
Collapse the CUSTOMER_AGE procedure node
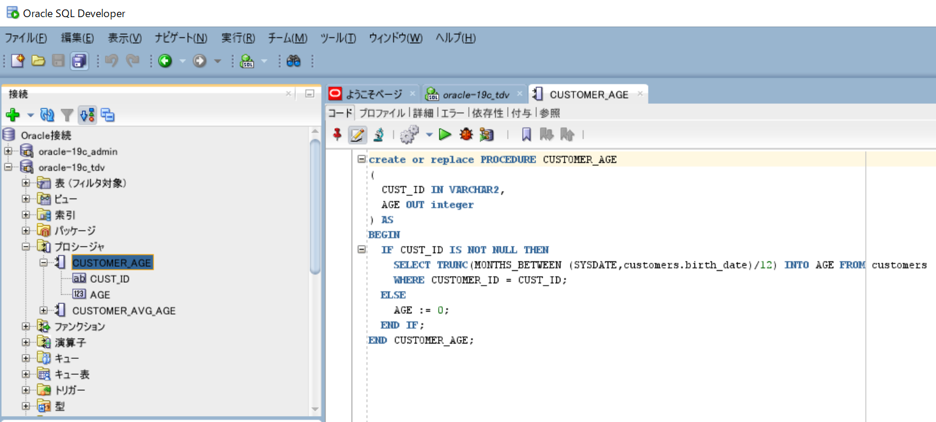[x=44, y=263]
